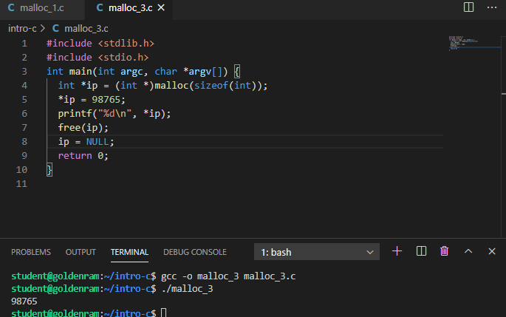506x317 pixels.
Task: Select the TERMINAL panel tab
Action: pyautogui.click(x=129, y=252)
